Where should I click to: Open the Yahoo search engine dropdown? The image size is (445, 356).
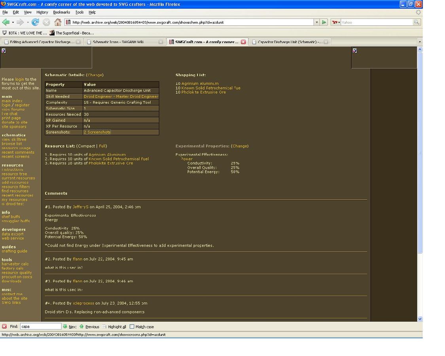click(x=336, y=23)
